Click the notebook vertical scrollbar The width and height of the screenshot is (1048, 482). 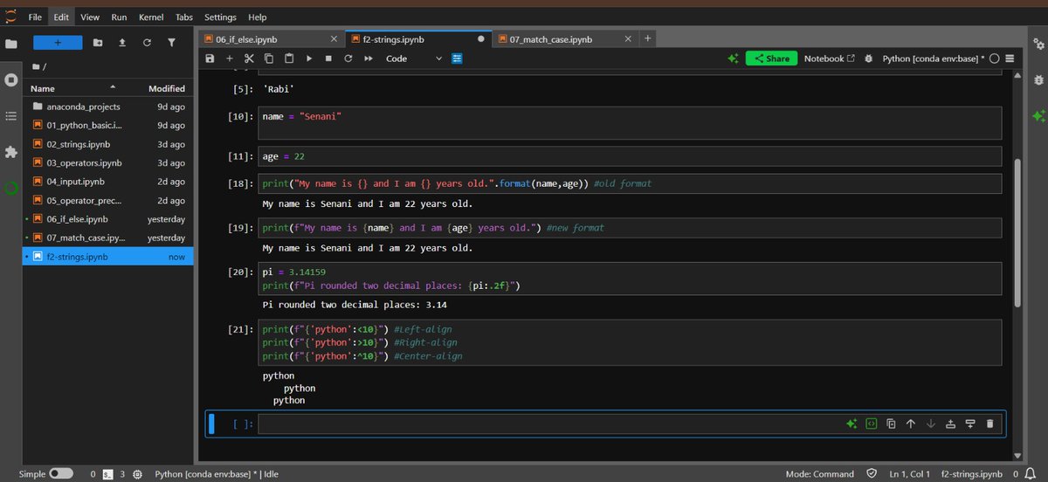point(1017,231)
